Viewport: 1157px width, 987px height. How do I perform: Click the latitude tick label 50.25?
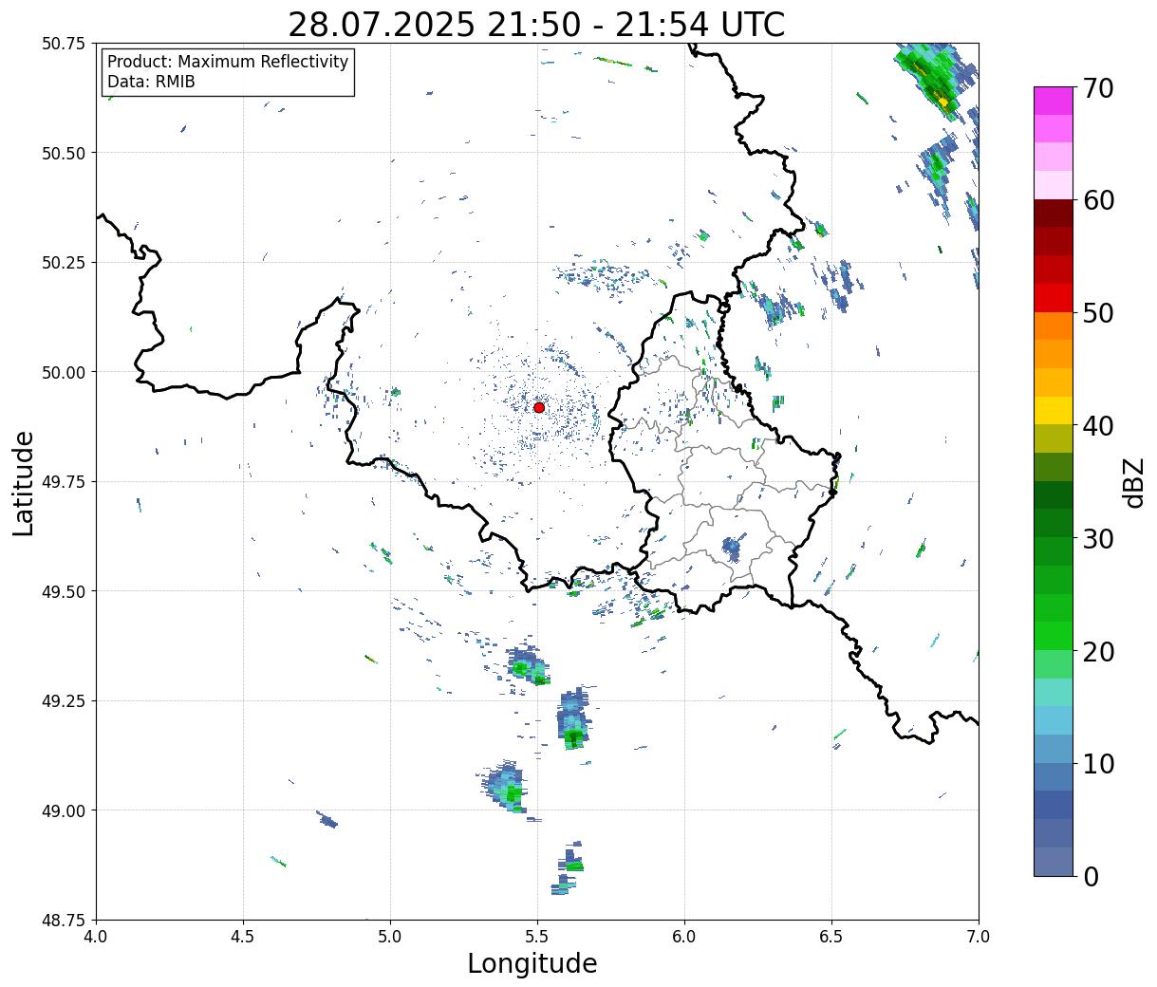click(64, 263)
